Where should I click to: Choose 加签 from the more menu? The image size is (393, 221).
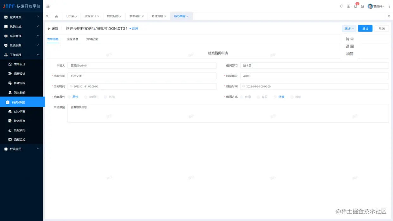pos(350,54)
